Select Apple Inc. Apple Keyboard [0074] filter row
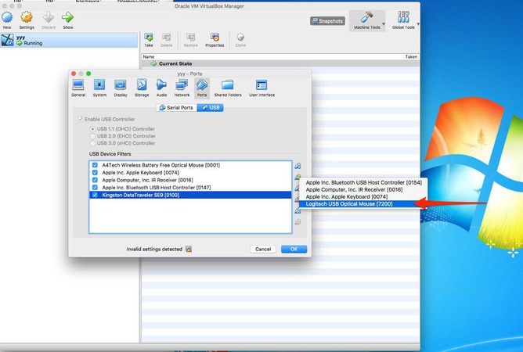The width and height of the screenshot is (523, 352). 190,172
